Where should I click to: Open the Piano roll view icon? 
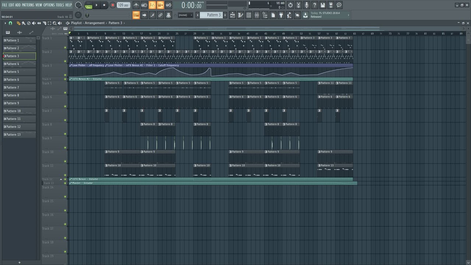(241, 15)
